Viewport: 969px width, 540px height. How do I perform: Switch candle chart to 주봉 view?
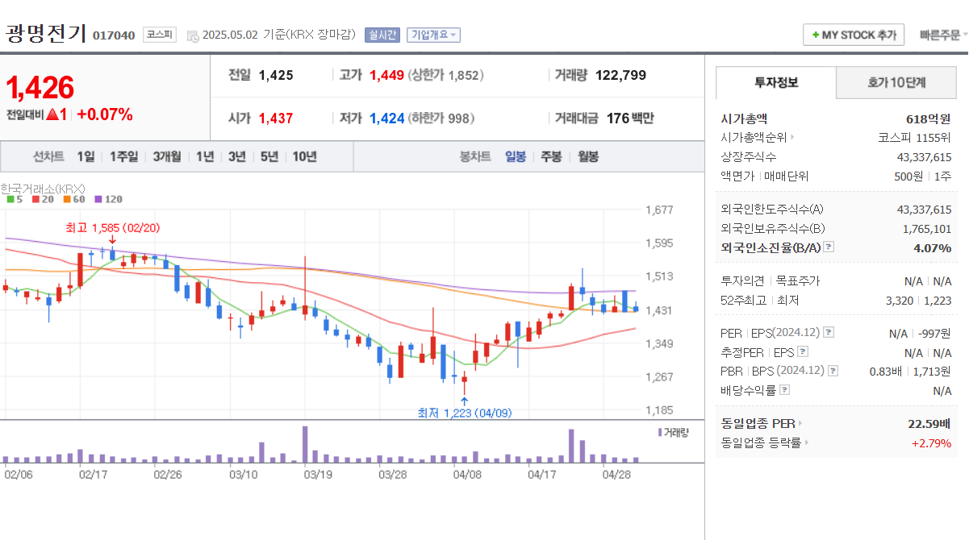pos(550,156)
